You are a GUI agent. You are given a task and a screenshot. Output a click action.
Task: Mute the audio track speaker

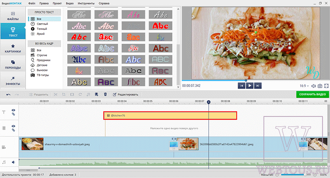tap(13, 162)
